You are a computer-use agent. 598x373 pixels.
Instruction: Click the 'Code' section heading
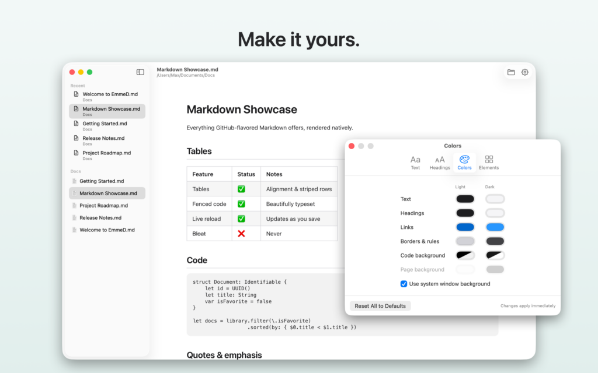pos(197,261)
